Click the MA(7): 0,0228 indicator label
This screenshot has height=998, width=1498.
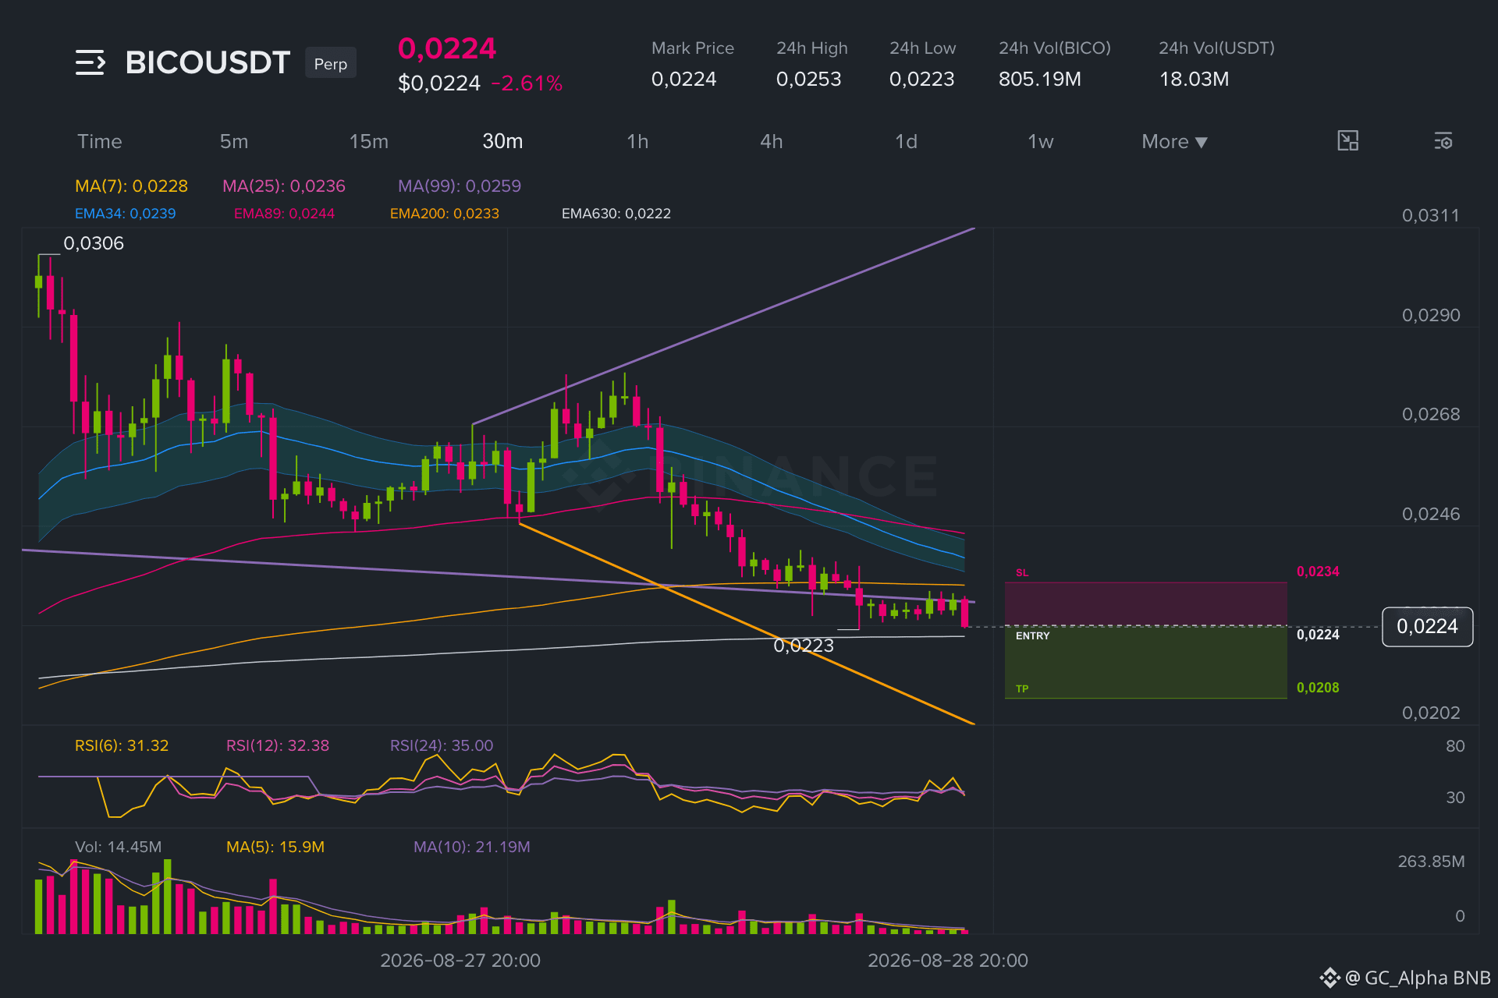[131, 186]
